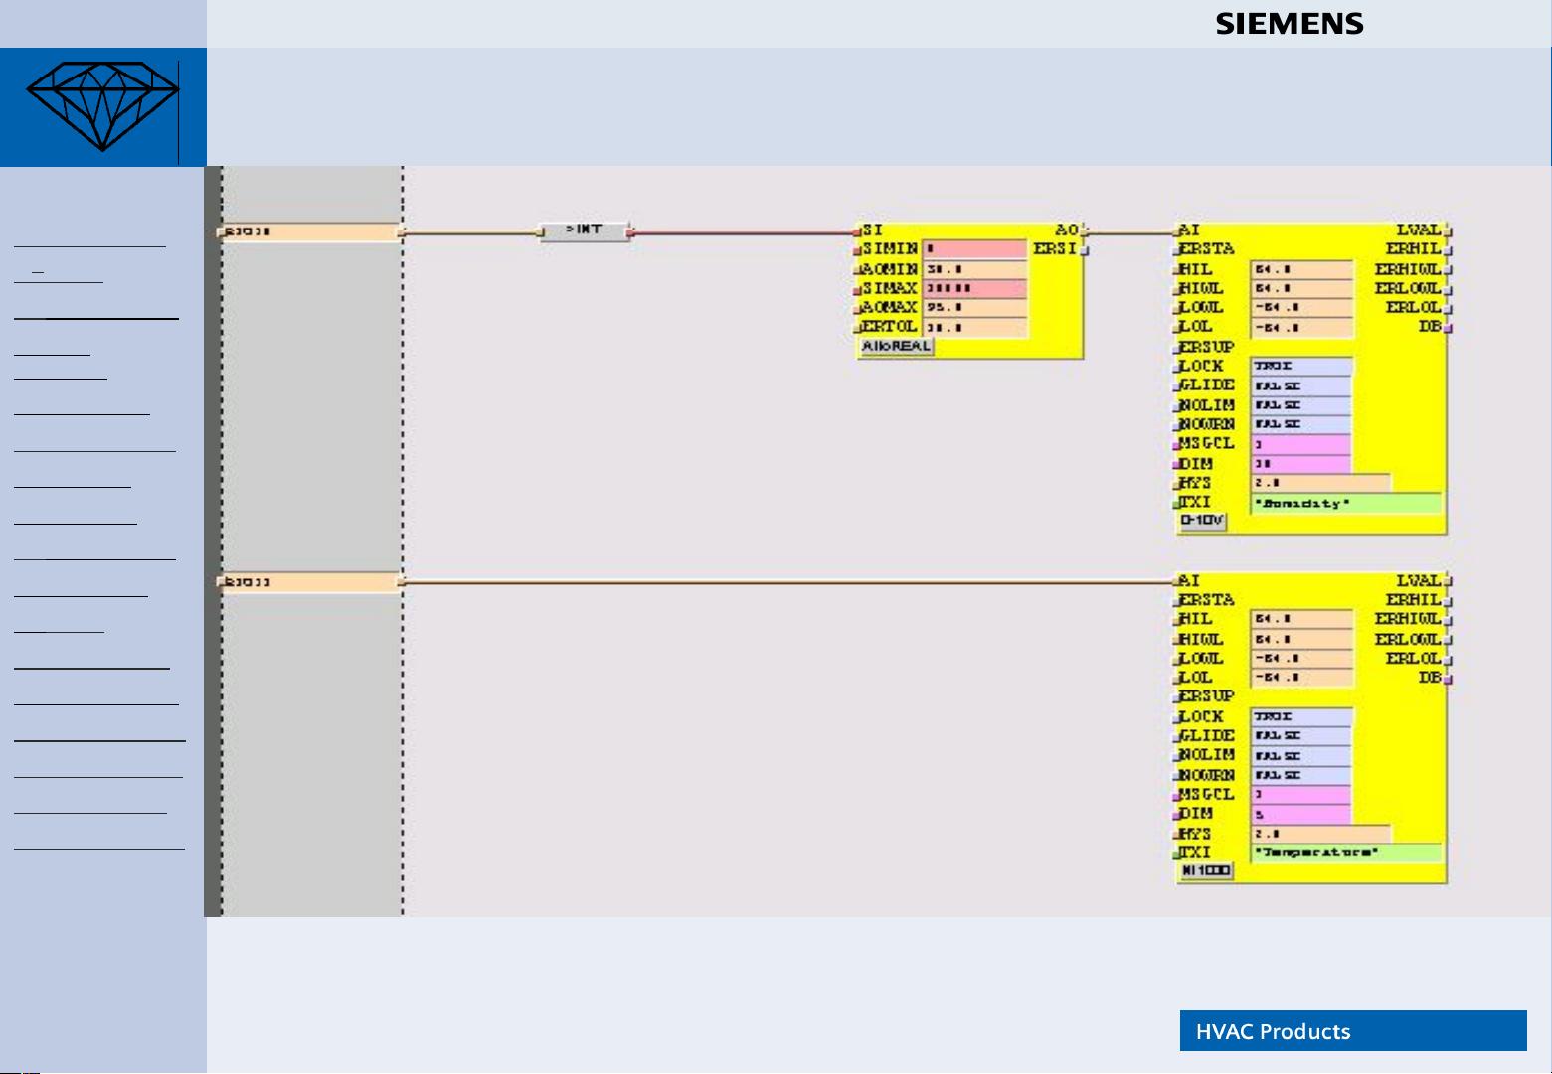Image resolution: width=1552 pixels, height=1074 pixels.
Task: Click the LVAL output pin on the Humidity block
Action: pyautogui.click(x=1447, y=230)
